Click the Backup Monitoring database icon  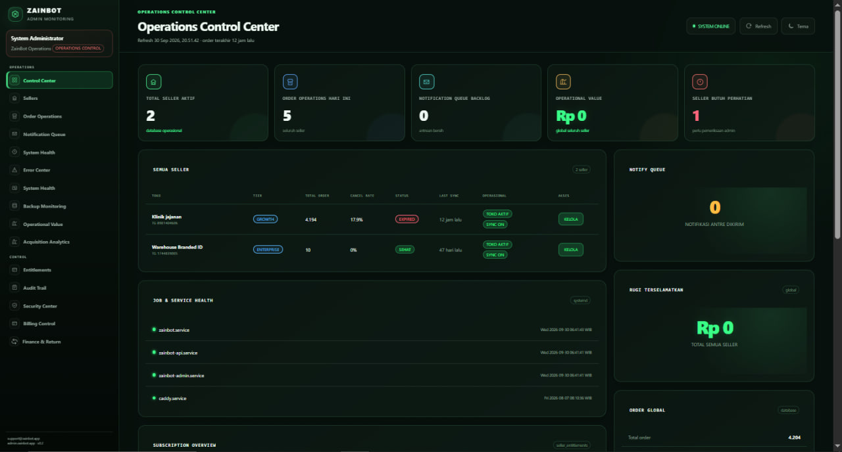tap(15, 206)
